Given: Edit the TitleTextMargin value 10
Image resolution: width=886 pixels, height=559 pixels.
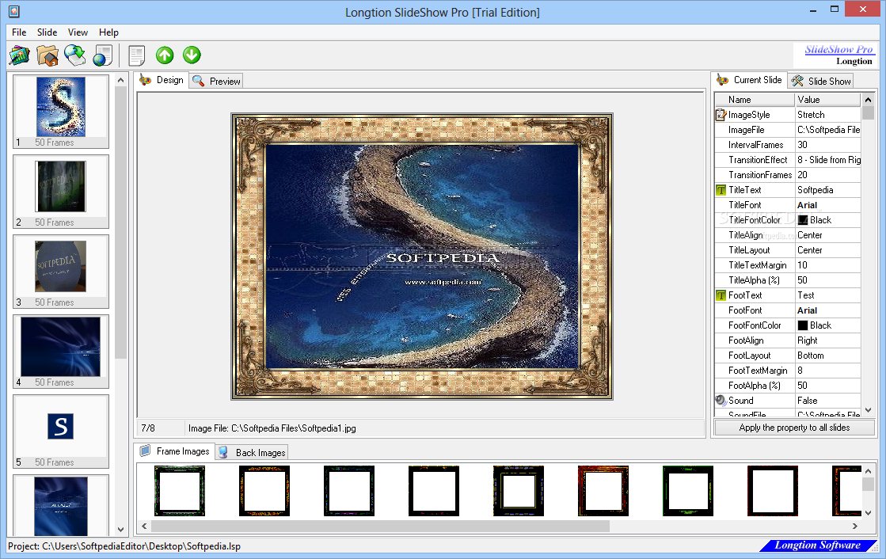Looking at the screenshot, I should (827, 265).
